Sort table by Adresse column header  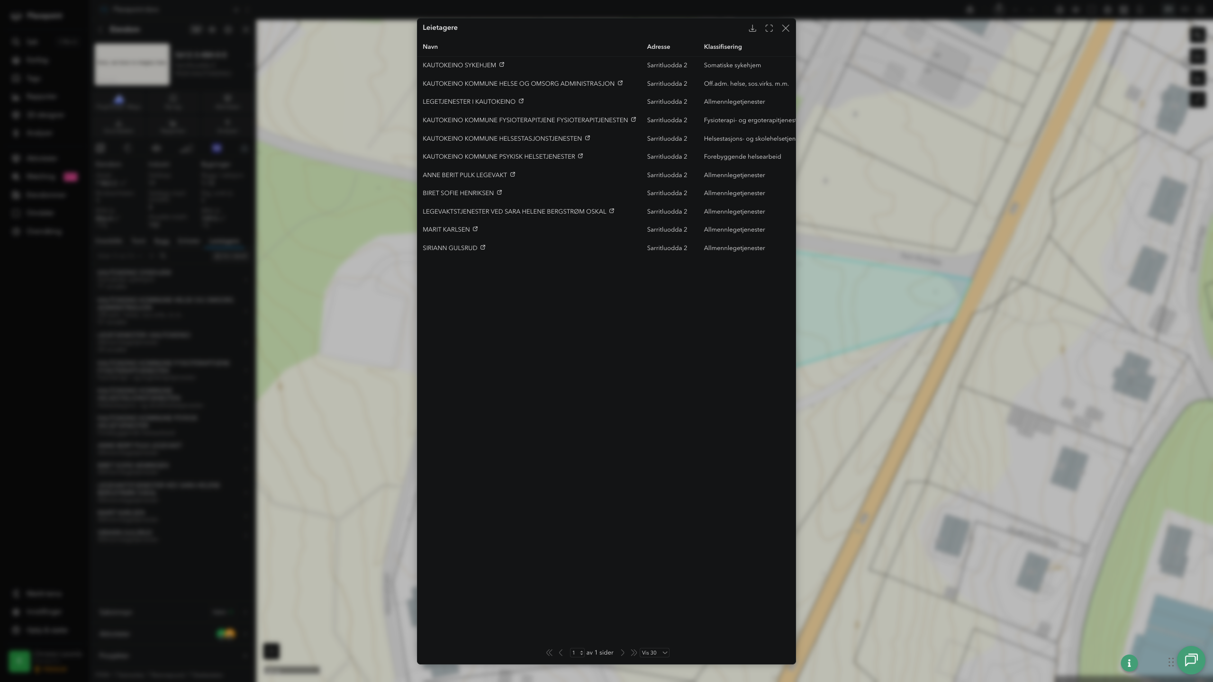659,46
